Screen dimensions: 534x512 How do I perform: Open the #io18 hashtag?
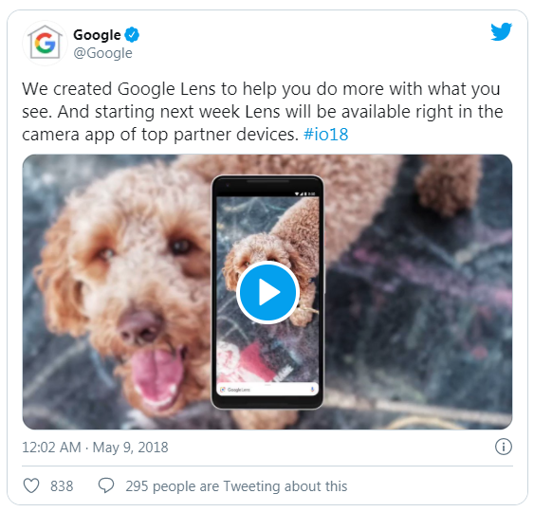point(326,135)
